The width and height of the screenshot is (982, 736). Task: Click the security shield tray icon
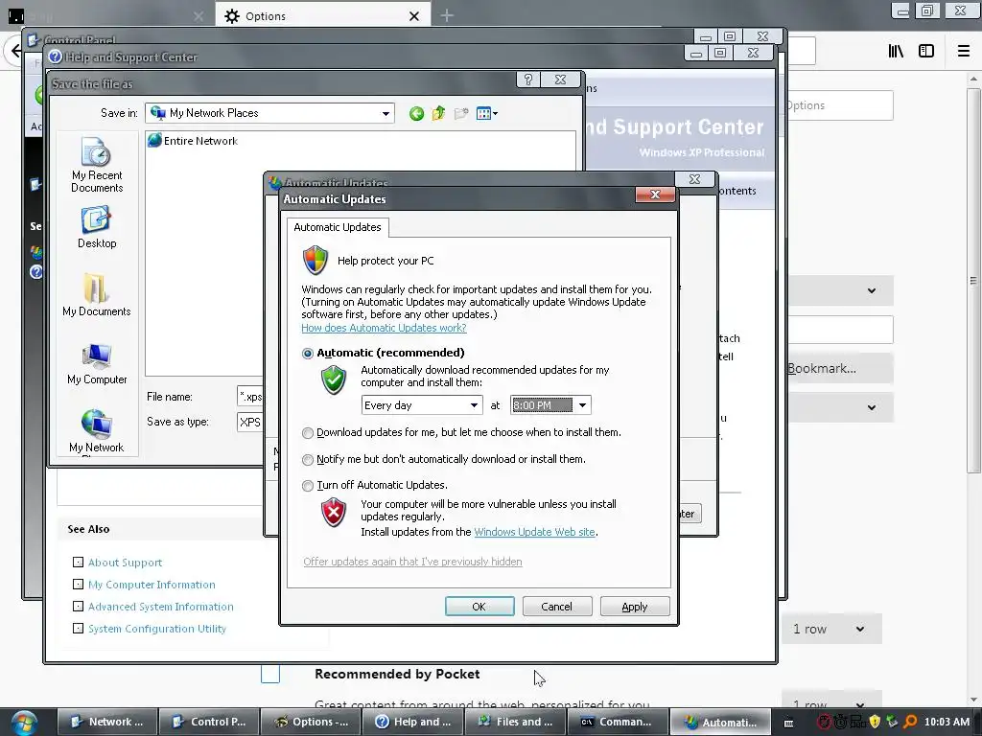[875, 722]
